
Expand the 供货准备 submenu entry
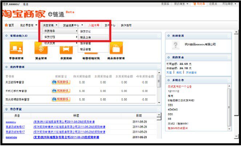60,31
